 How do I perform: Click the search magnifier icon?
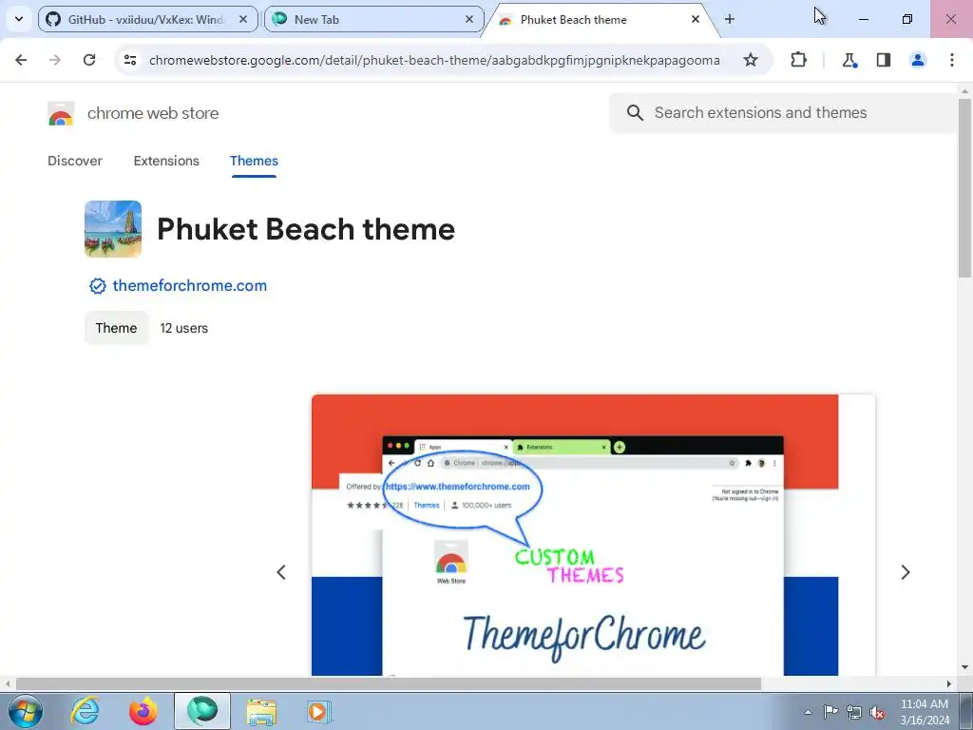[x=635, y=112]
